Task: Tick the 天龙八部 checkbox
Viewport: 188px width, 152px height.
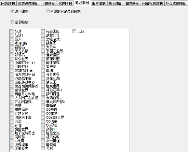Action: 12,51
